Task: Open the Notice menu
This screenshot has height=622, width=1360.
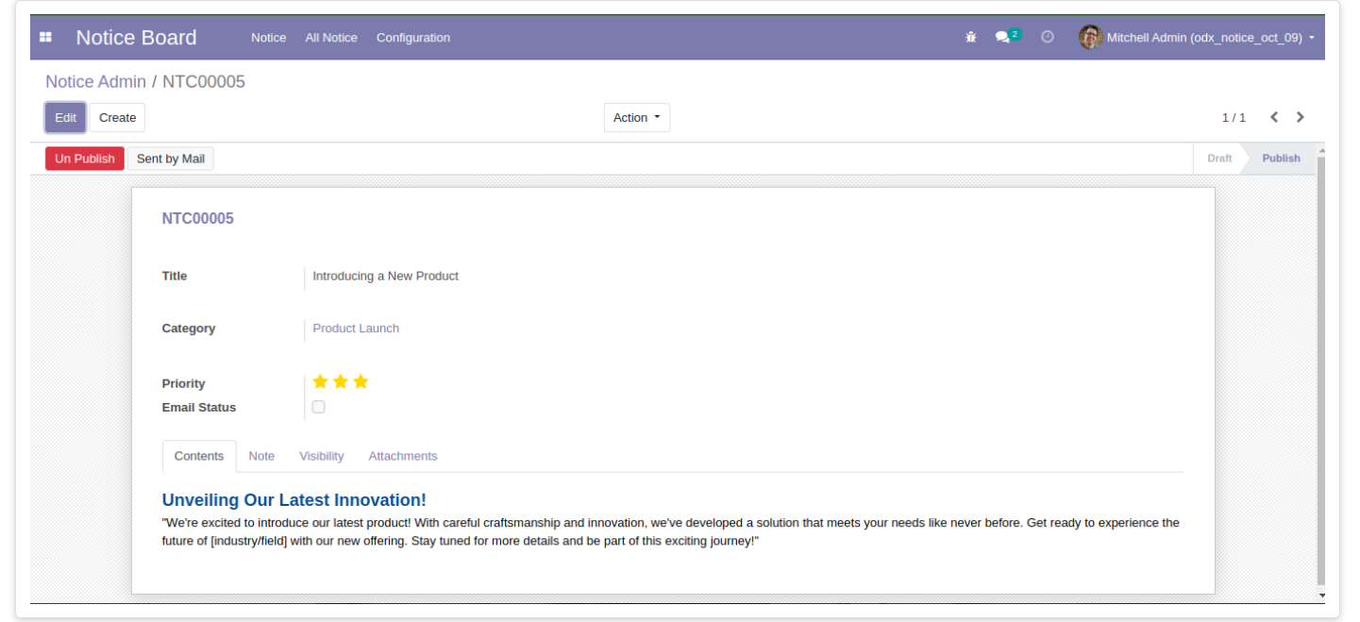Action: [x=269, y=38]
